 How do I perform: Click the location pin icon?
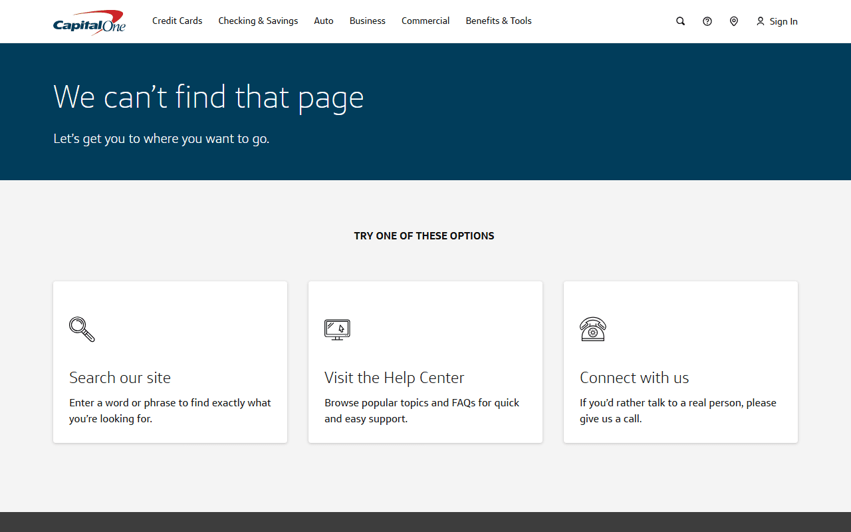[734, 21]
